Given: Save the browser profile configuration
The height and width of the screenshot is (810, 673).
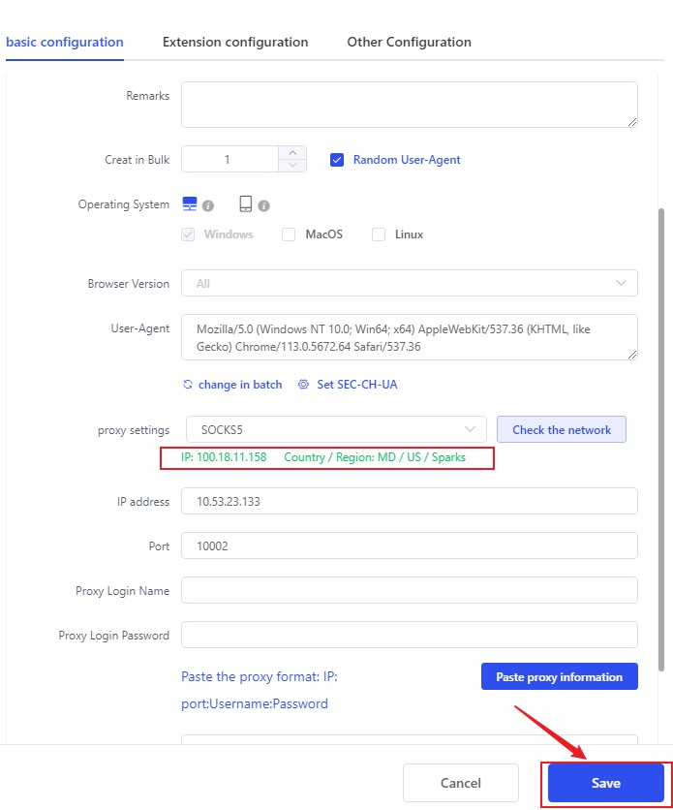Looking at the screenshot, I should coord(605,783).
